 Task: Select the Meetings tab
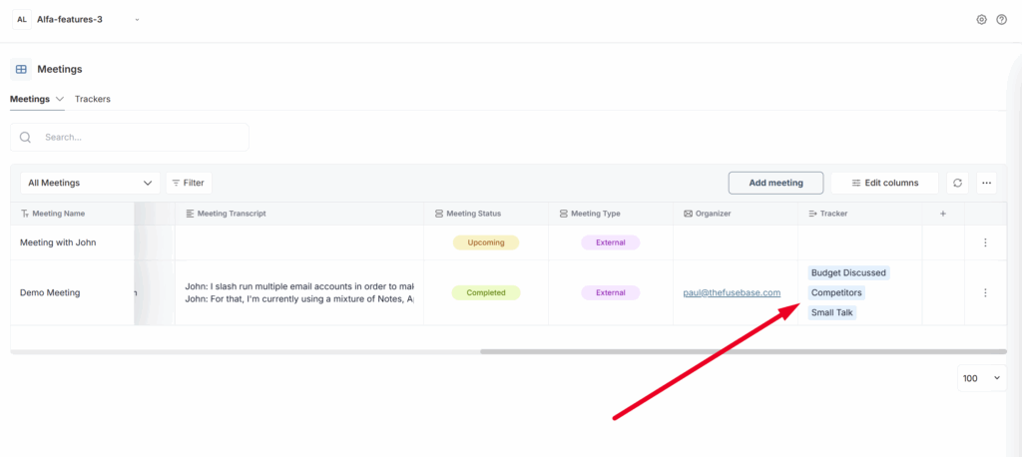point(29,99)
